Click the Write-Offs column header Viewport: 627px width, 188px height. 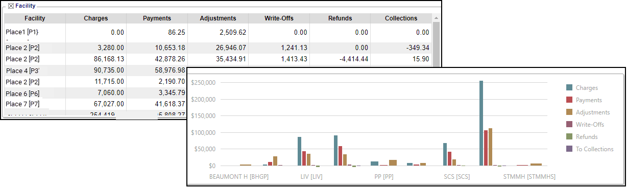[x=279, y=18]
